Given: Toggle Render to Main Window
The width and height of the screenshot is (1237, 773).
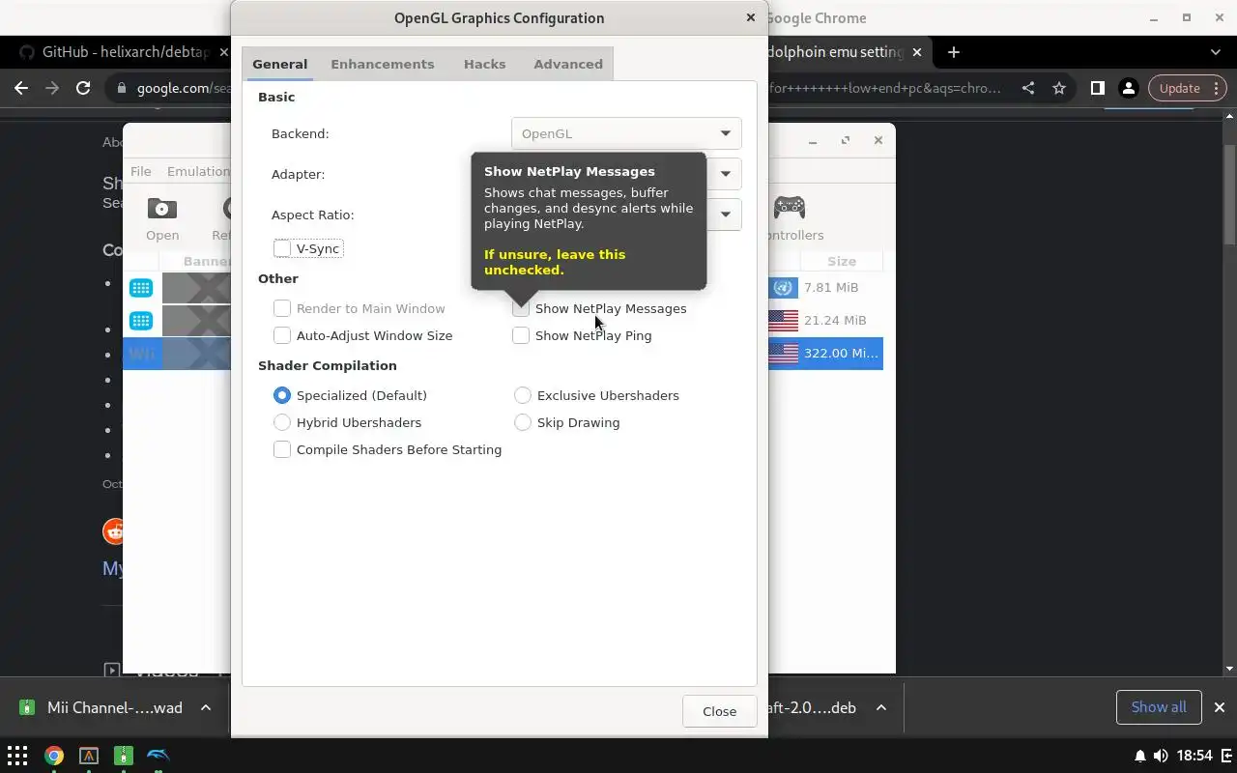Looking at the screenshot, I should 282,308.
